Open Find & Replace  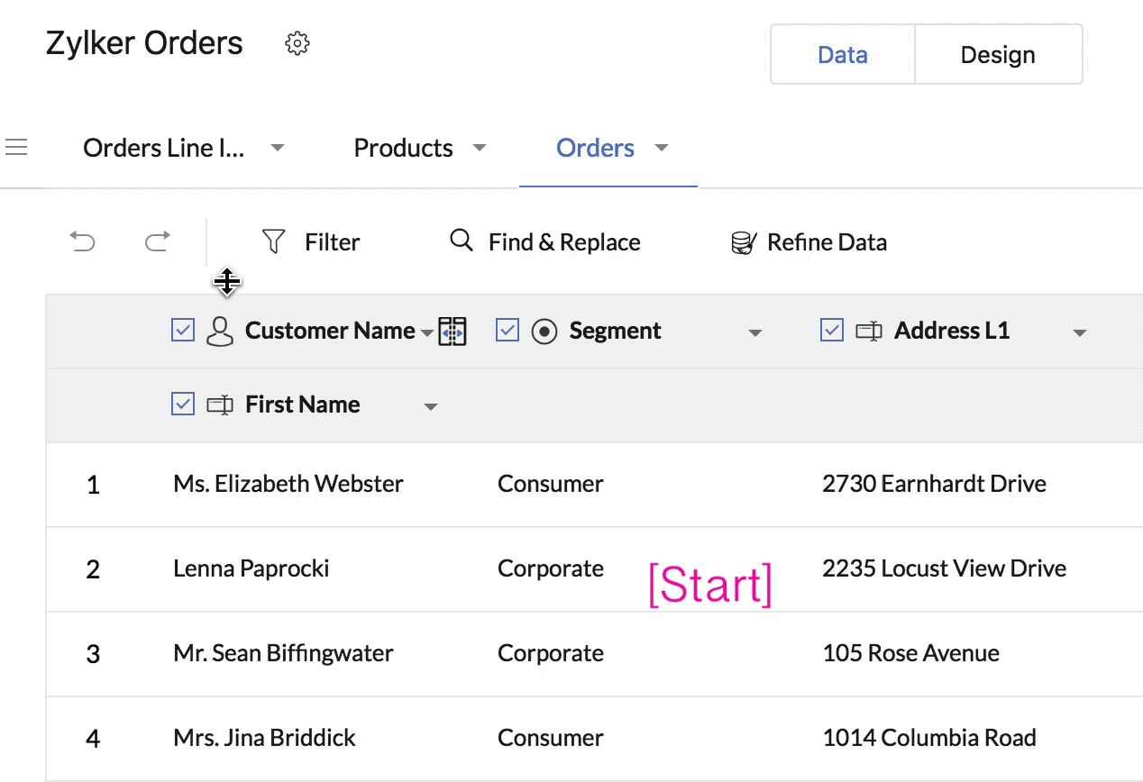point(545,241)
